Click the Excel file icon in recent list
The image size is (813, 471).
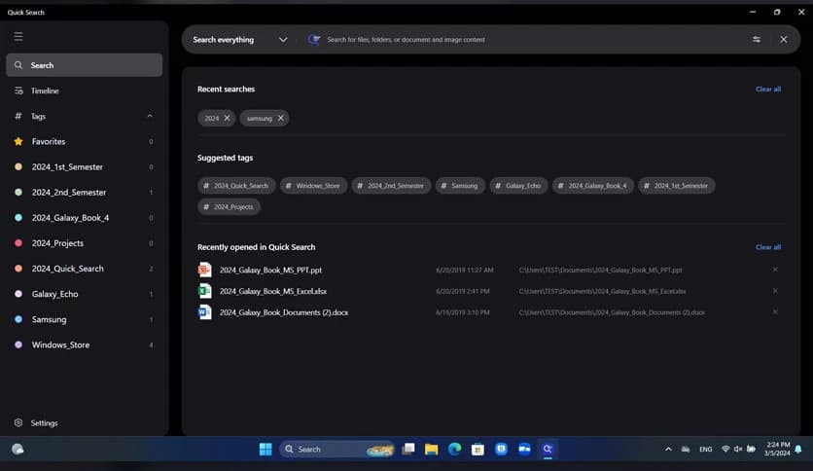pyautogui.click(x=205, y=291)
